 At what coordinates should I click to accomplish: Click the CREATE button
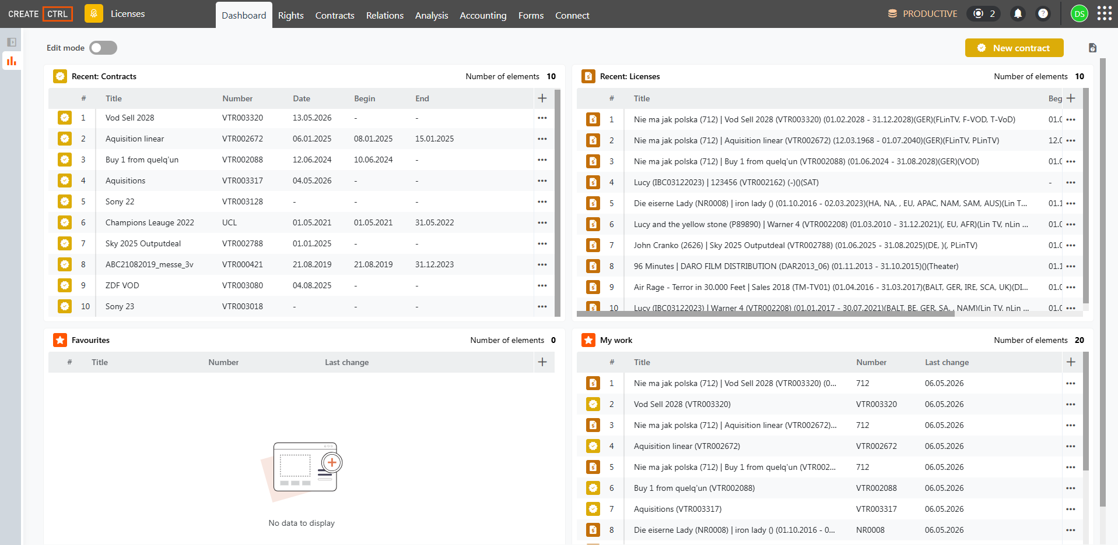(x=23, y=14)
